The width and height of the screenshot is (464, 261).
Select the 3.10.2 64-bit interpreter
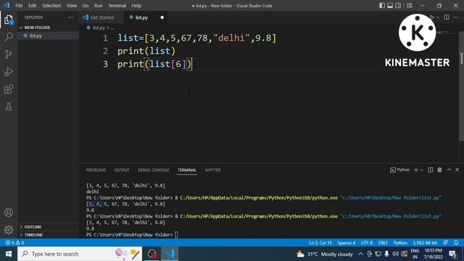(x=425, y=243)
